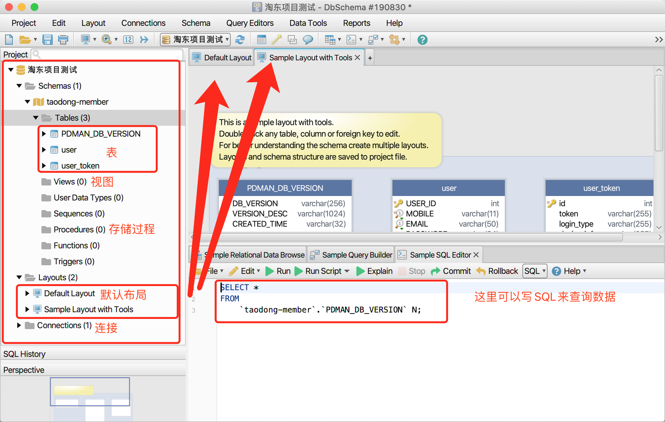Click the Print icon in toolbar
The width and height of the screenshot is (665, 422).
(x=63, y=40)
